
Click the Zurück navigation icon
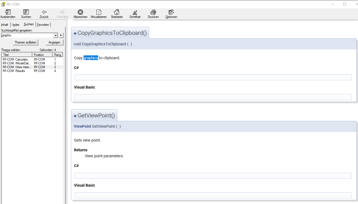pyautogui.click(x=44, y=14)
